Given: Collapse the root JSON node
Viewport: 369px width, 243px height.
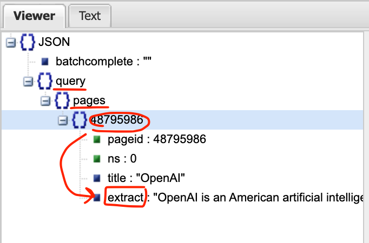Looking at the screenshot, I should [11, 43].
